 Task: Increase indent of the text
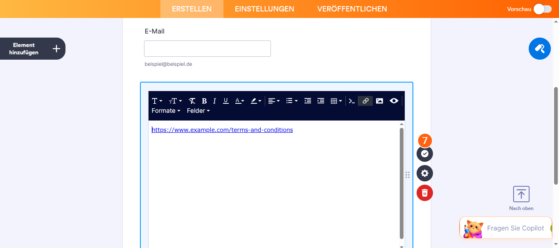(x=321, y=101)
